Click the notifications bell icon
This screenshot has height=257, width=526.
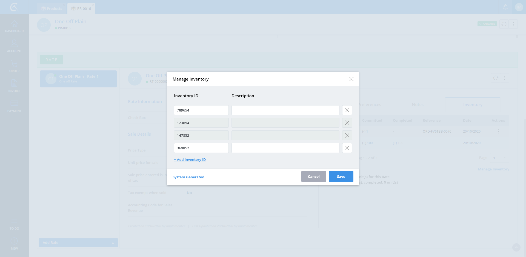[x=505, y=7]
